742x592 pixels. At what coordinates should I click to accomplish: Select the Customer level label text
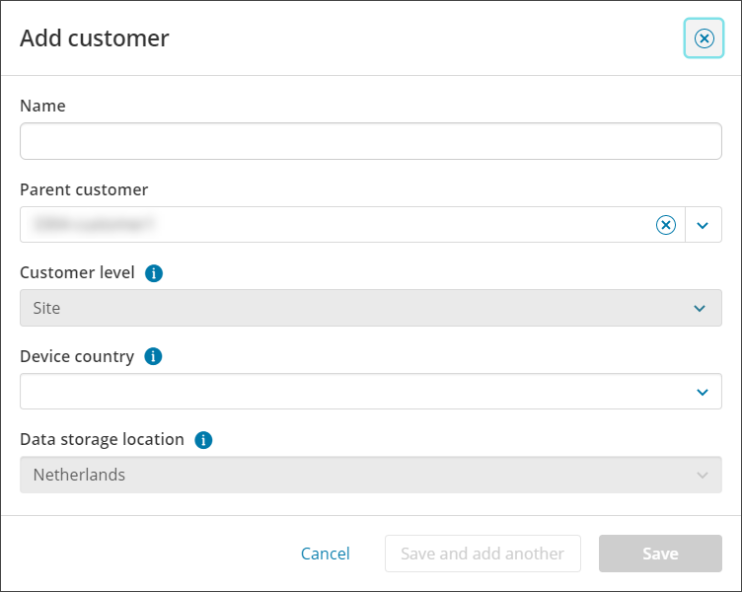pyautogui.click(x=77, y=272)
